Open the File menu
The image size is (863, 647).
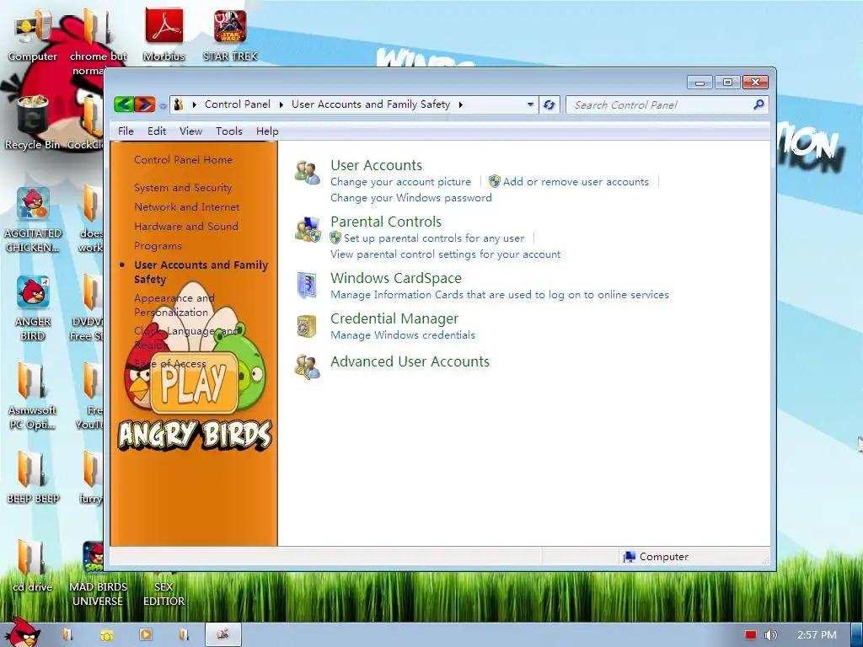click(126, 131)
